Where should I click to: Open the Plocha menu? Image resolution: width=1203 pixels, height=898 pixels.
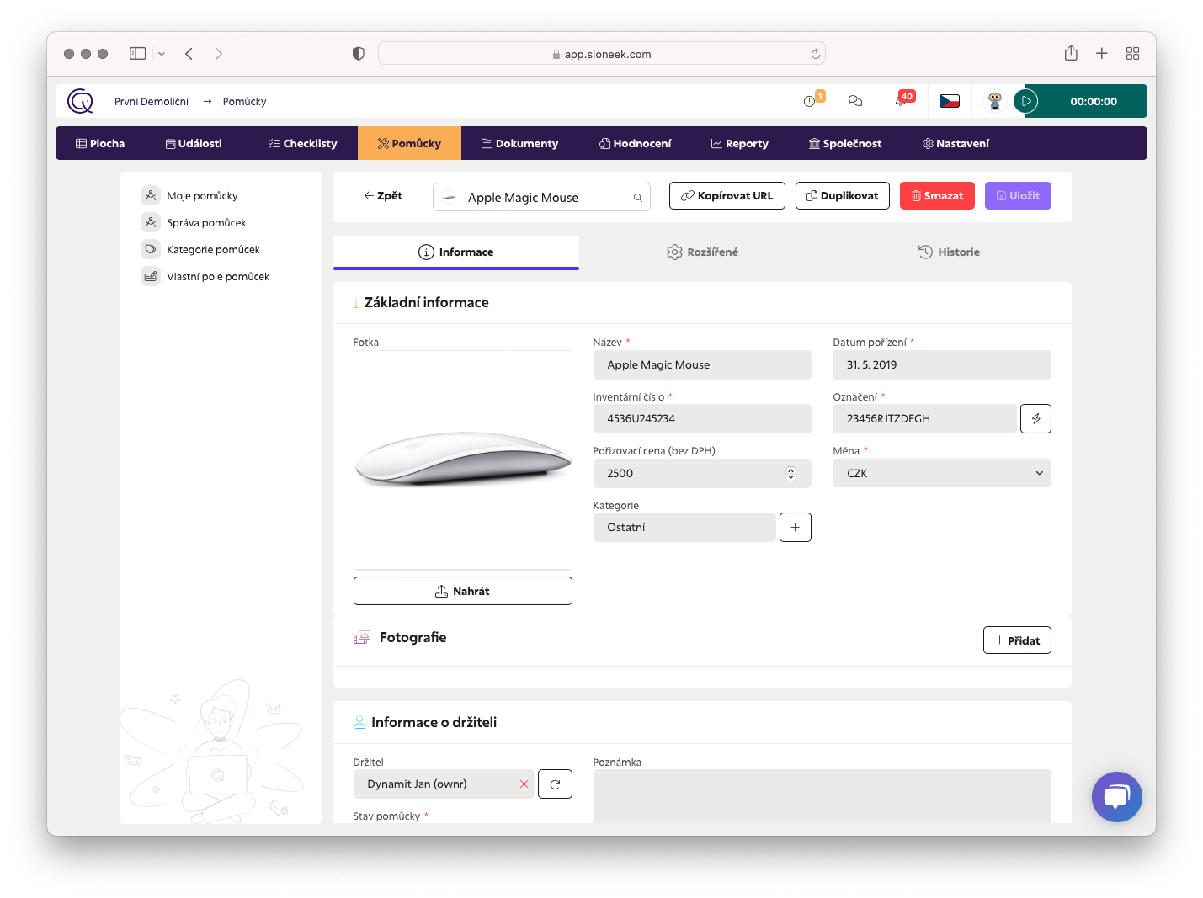tap(100, 143)
